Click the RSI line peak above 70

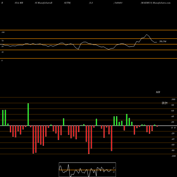coord(147,35)
